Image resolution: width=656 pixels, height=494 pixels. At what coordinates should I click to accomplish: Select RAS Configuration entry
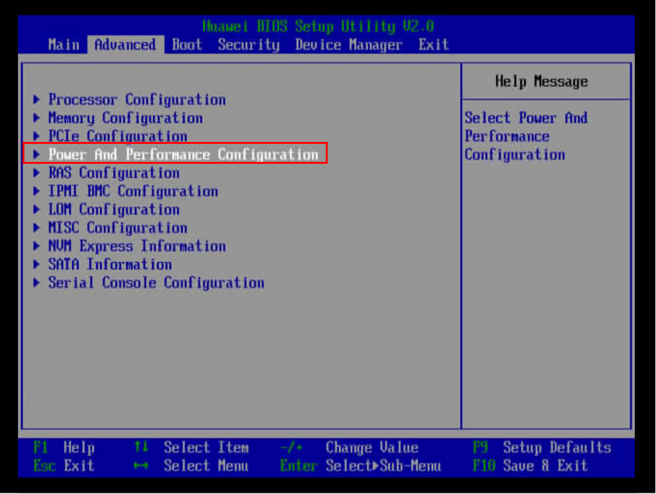pyautogui.click(x=114, y=173)
